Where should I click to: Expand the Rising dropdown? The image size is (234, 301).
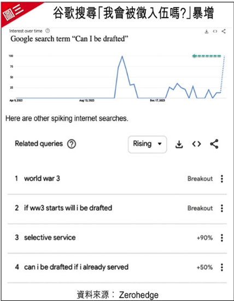pyautogui.click(x=147, y=144)
